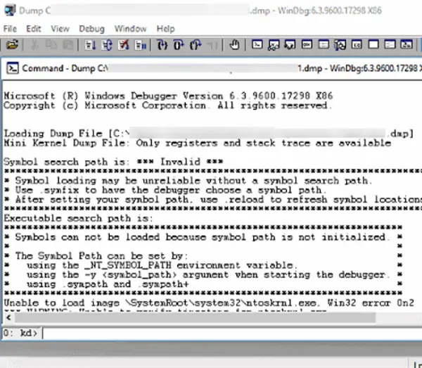Open the Memory window toolbar icon
This screenshot has width=422, height=368.
(324, 44)
